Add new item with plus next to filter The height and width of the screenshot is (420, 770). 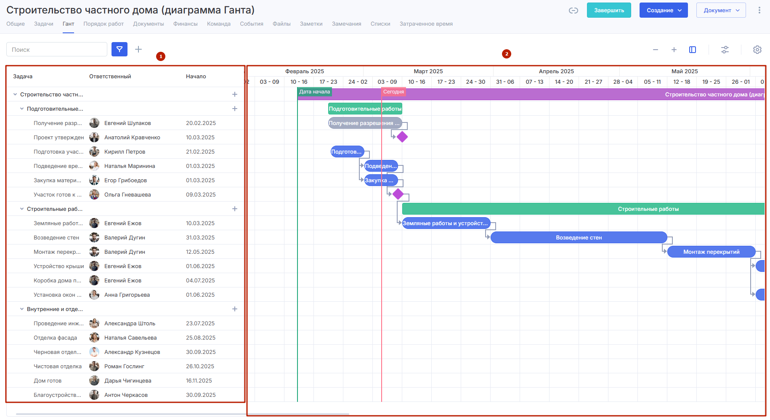(138, 49)
